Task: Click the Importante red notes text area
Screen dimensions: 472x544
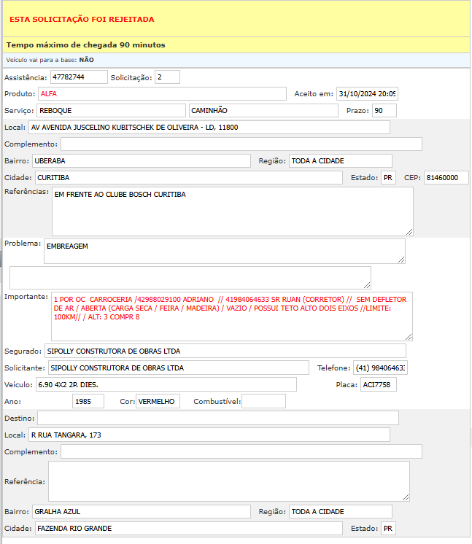Action: tap(231, 316)
